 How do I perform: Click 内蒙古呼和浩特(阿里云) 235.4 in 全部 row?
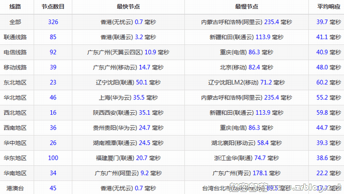pyautogui.click(x=246, y=22)
